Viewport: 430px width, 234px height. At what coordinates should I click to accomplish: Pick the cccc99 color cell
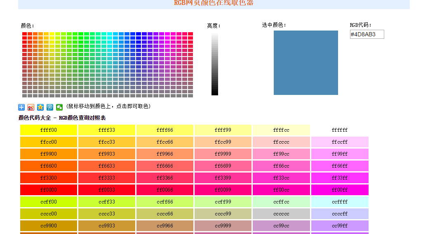(x=223, y=214)
